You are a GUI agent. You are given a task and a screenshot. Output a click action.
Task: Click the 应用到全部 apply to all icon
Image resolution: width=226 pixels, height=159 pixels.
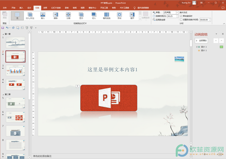pyautogui.click(x=154, y=20)
